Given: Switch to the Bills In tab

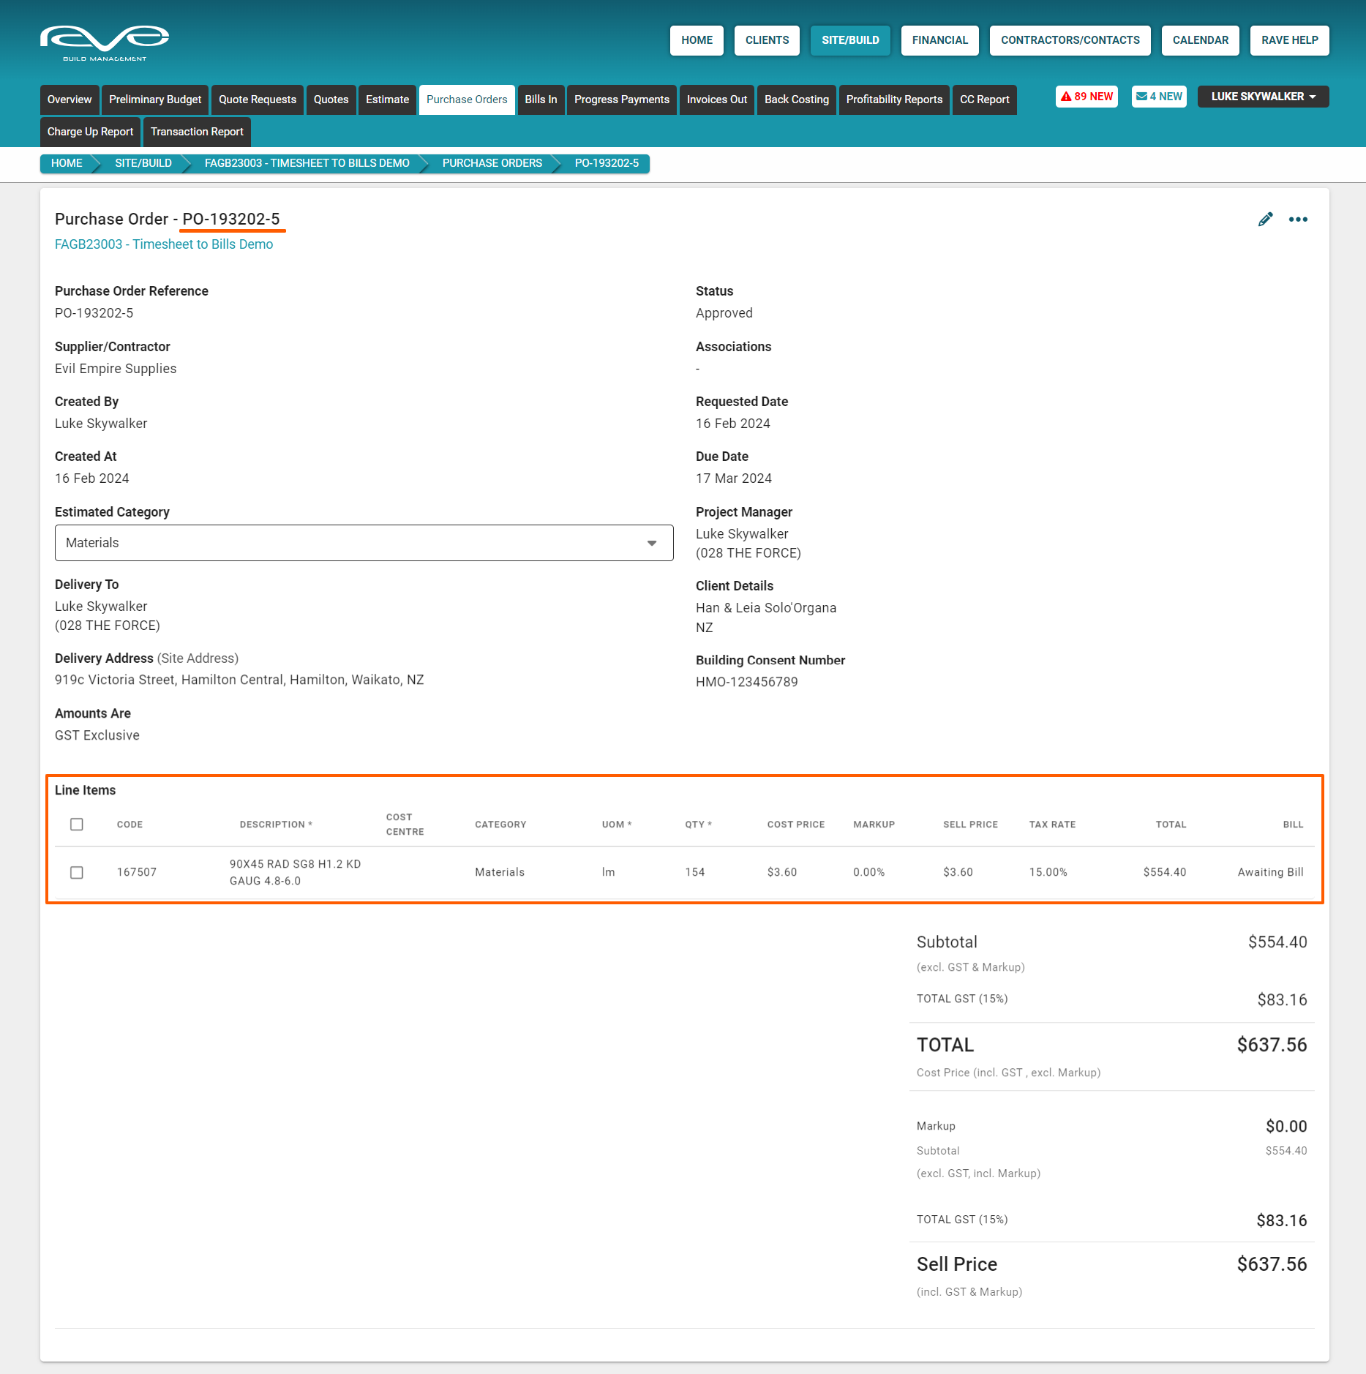Looking at the screenshot, I should pos(541,100).
